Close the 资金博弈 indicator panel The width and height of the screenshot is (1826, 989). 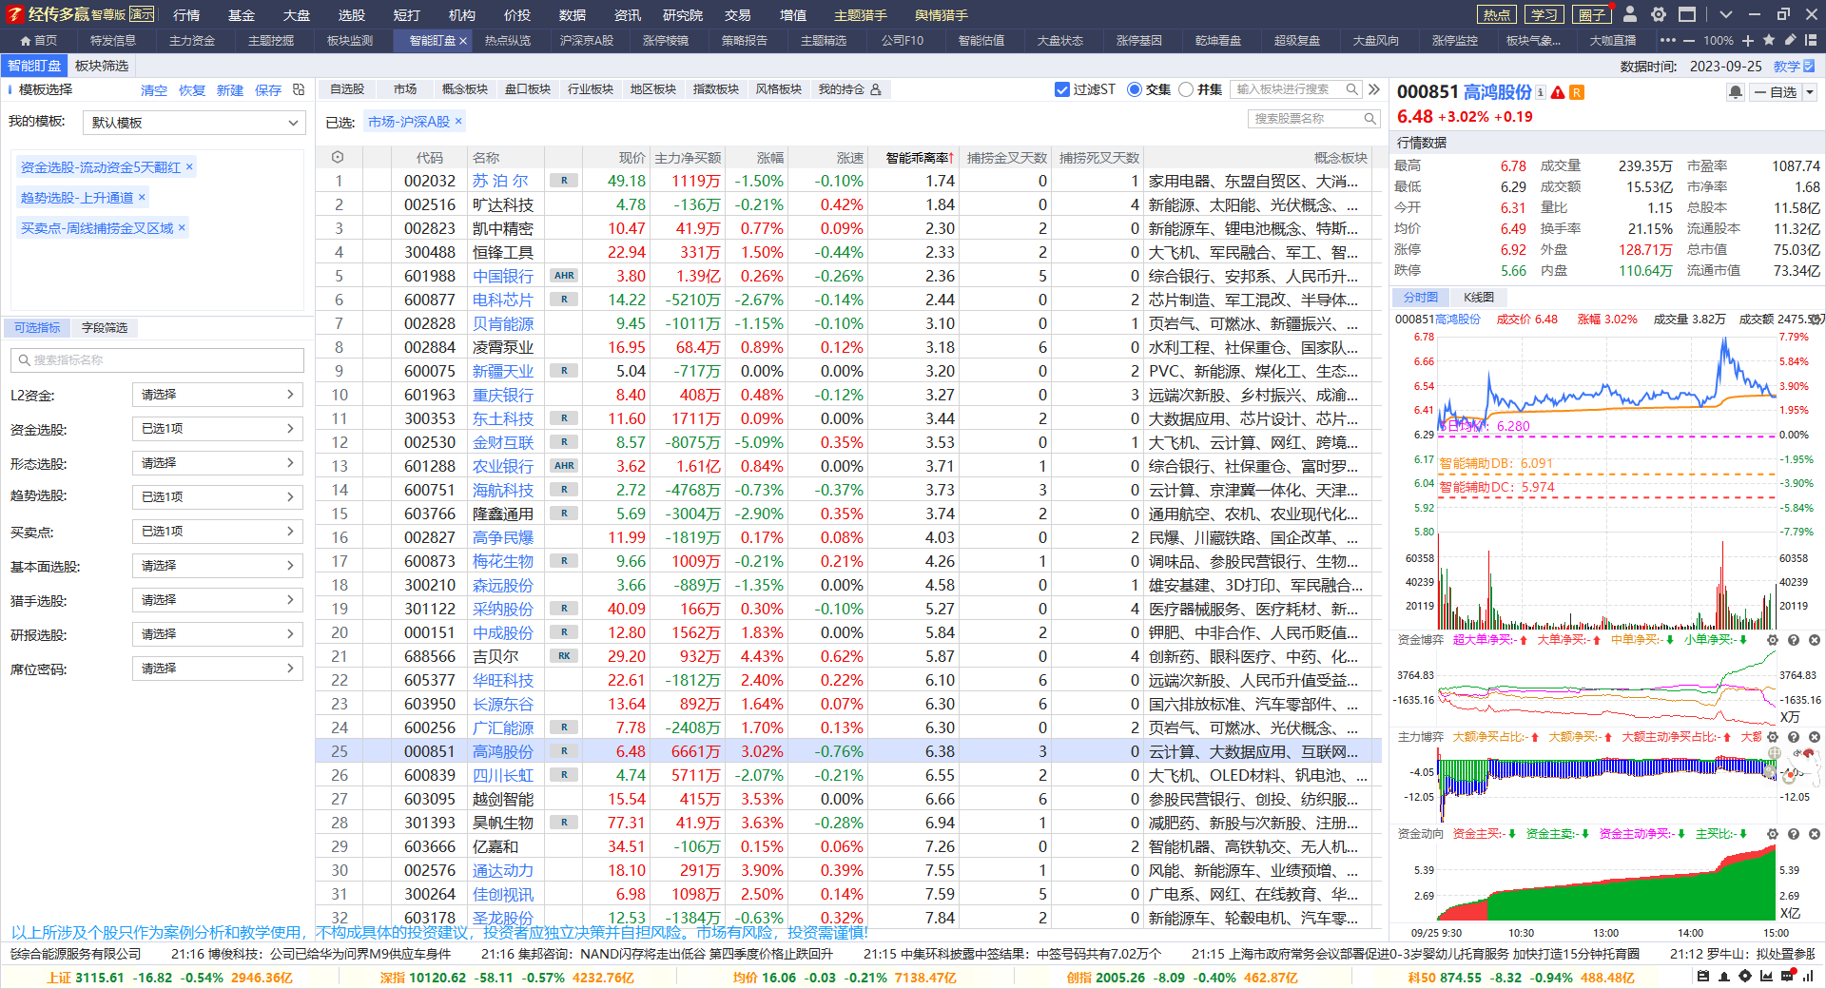(1815, 640)
